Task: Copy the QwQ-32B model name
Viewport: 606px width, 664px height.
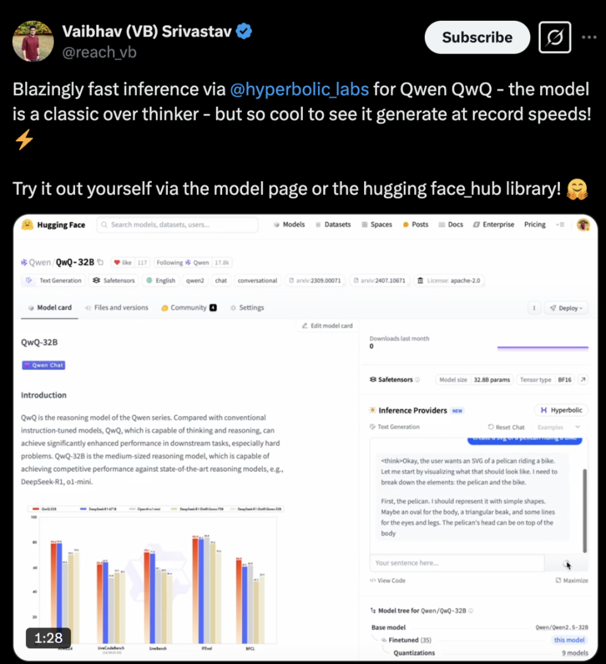Action: point(100,263)
